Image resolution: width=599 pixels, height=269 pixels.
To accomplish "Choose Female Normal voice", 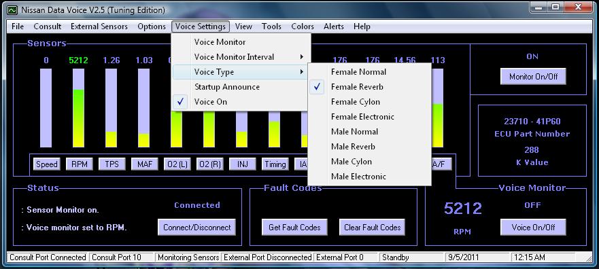I will 369,72.
